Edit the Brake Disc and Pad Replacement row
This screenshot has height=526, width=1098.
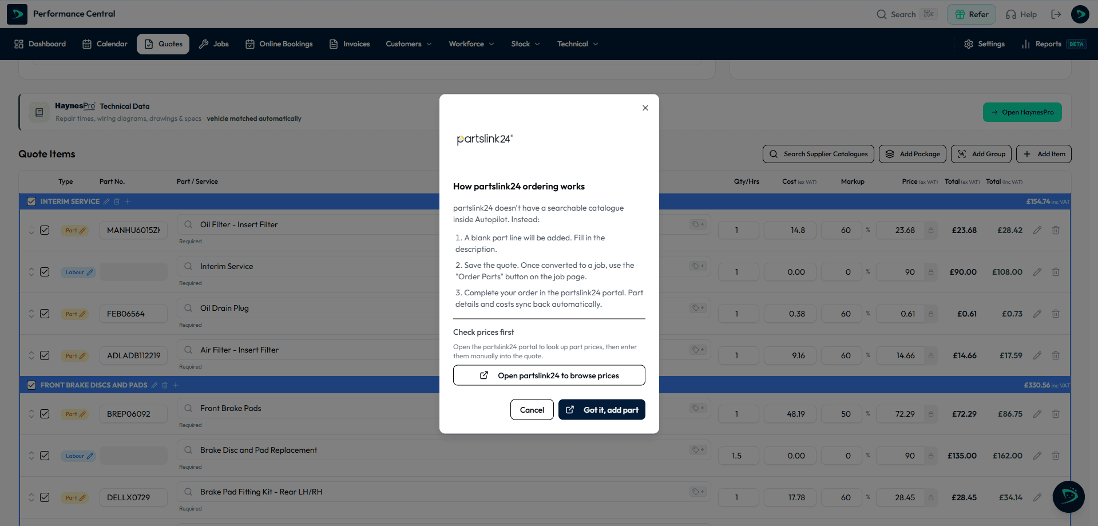1037,456
